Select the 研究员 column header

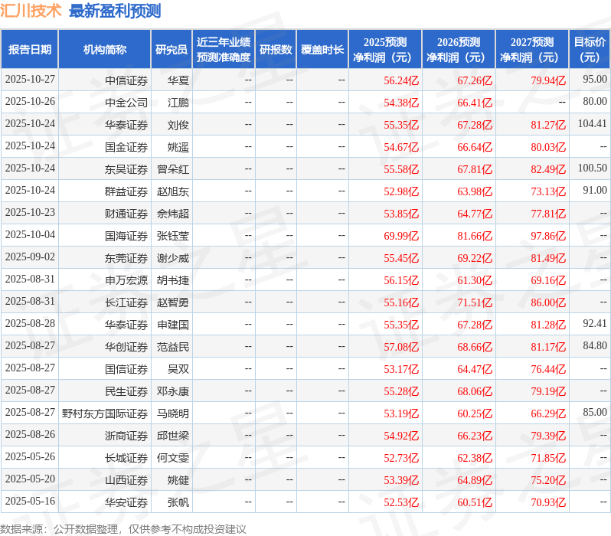[x=172, y=50]
